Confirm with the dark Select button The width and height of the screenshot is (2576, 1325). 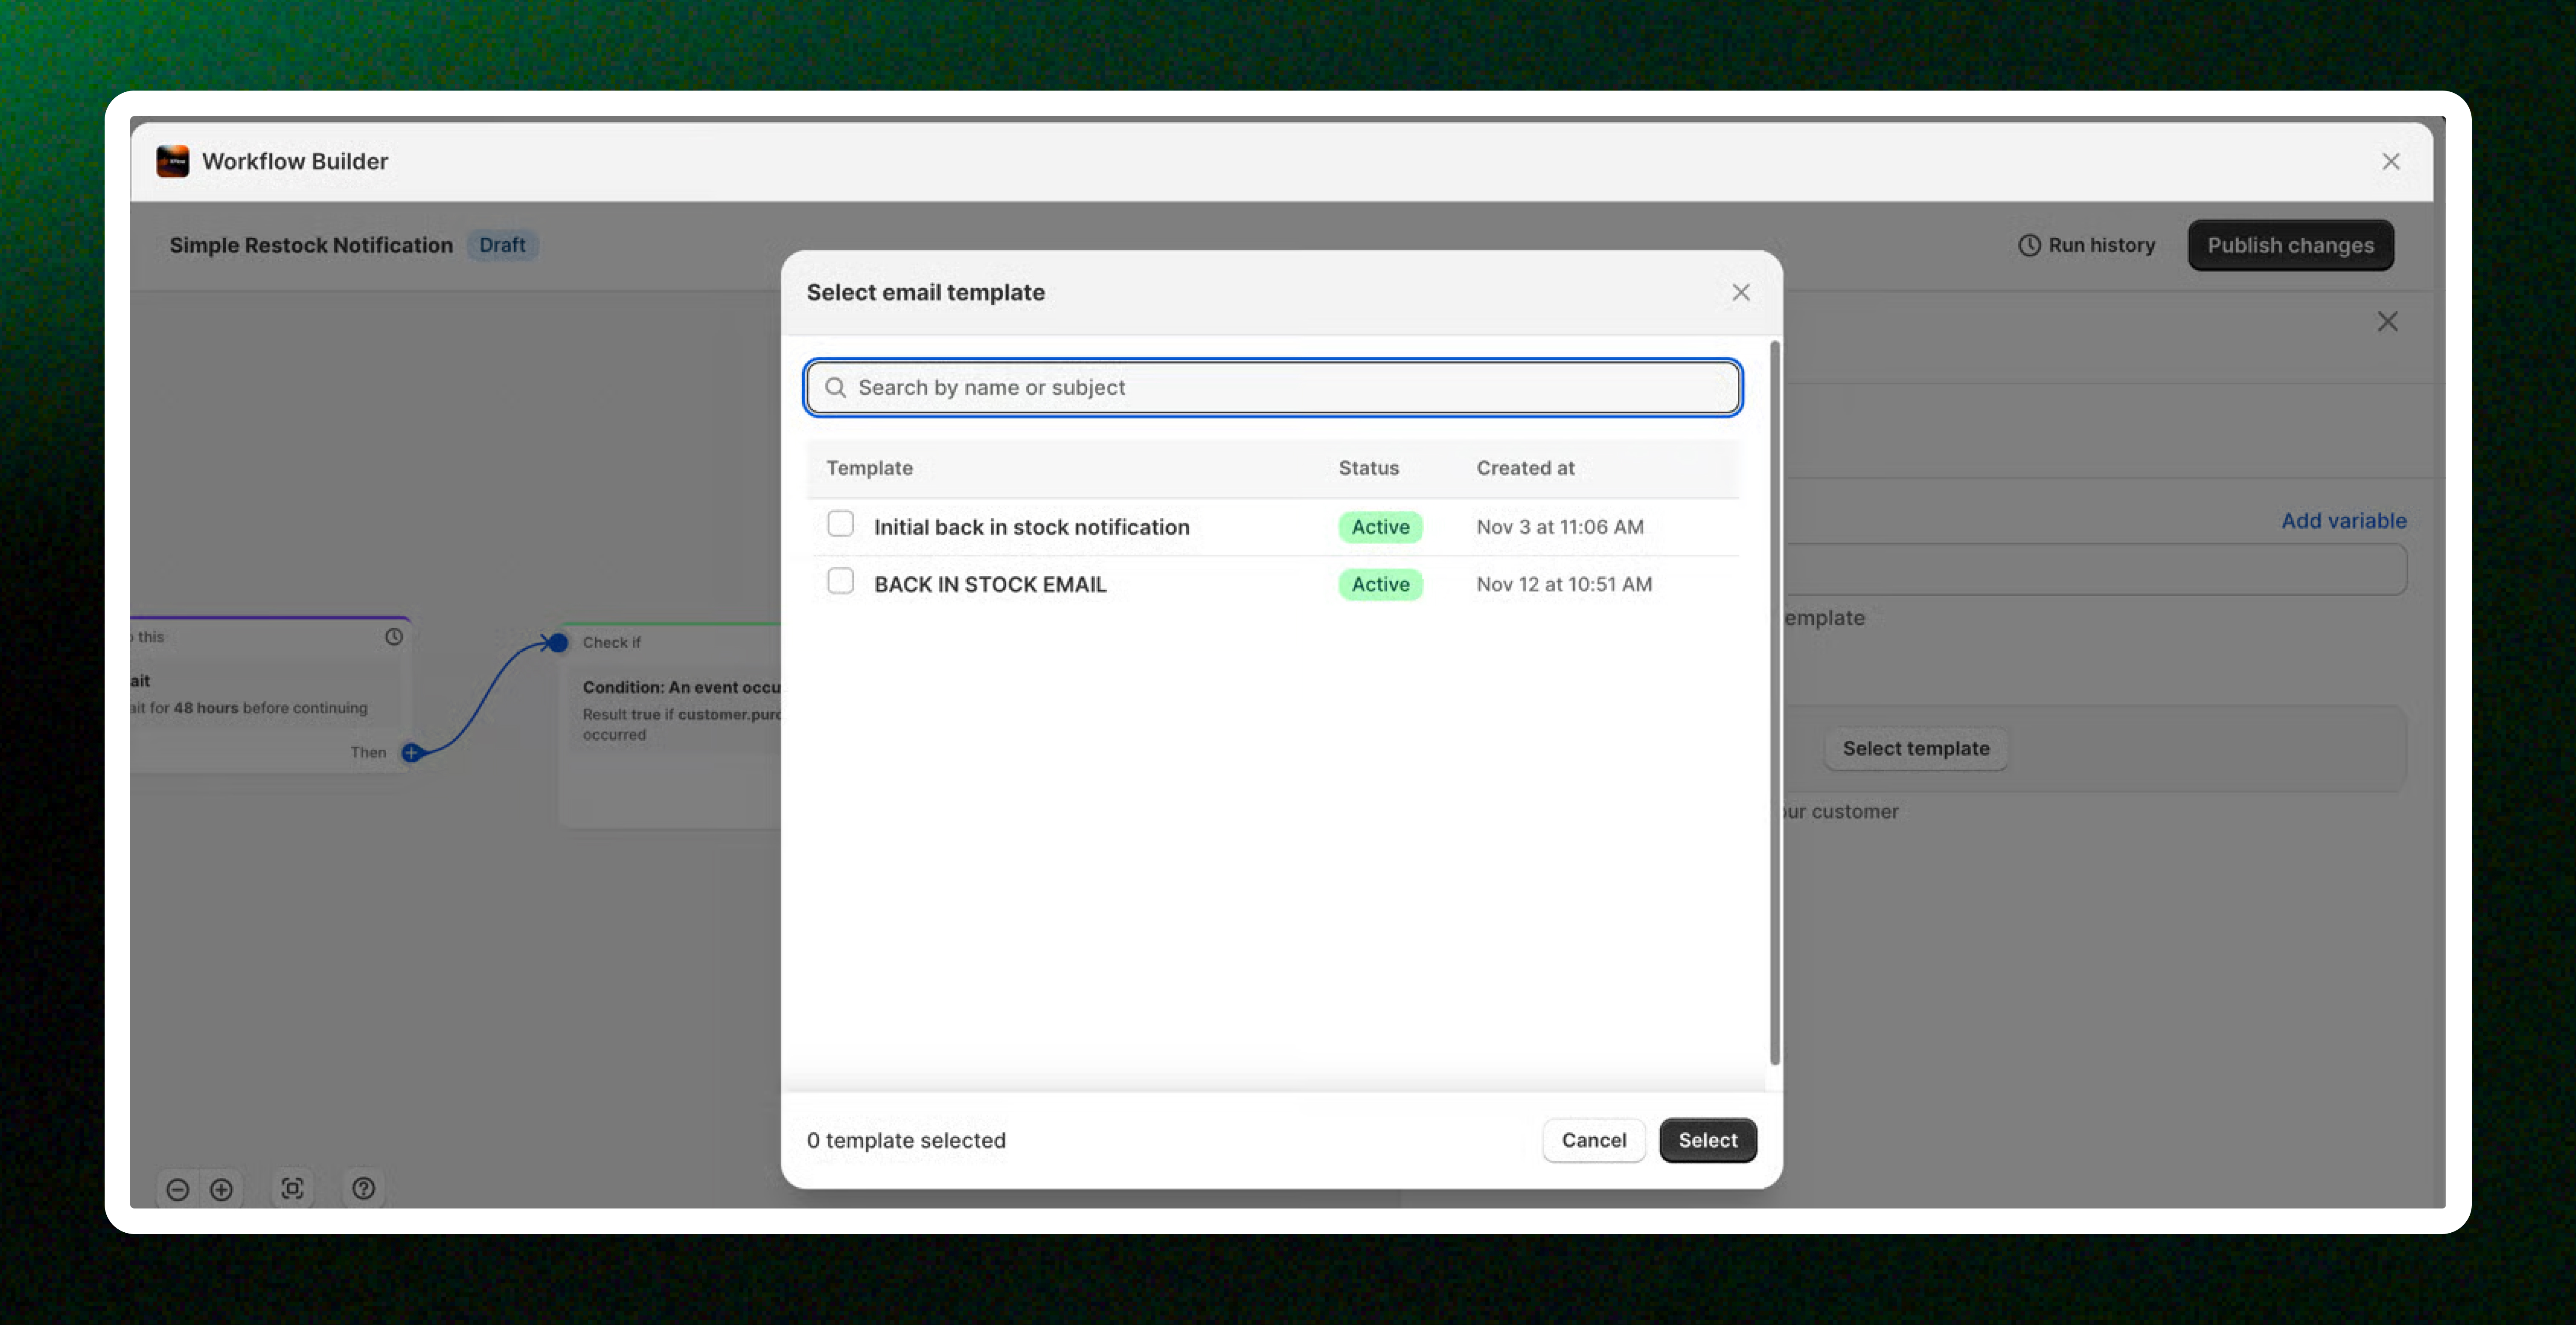point(1707,1140)
